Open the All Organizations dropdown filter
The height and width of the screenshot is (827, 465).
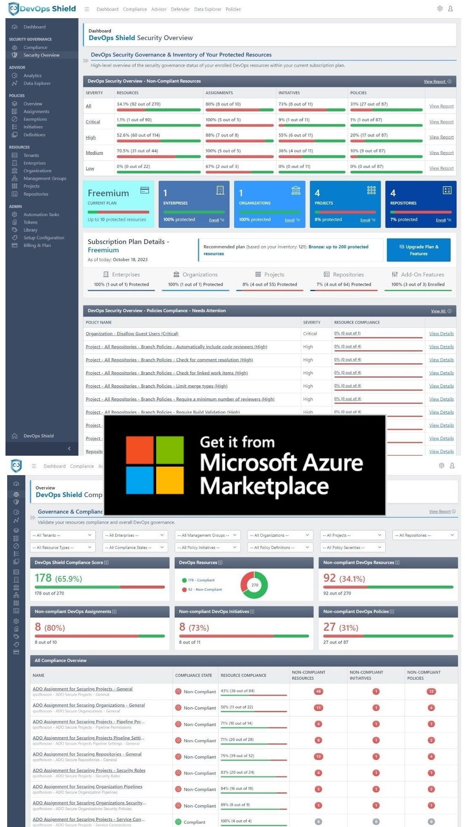point(279,535)
